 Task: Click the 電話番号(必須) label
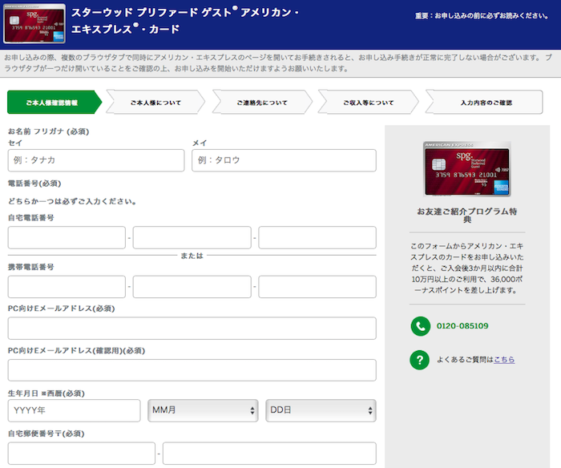[x=34, y=184]
